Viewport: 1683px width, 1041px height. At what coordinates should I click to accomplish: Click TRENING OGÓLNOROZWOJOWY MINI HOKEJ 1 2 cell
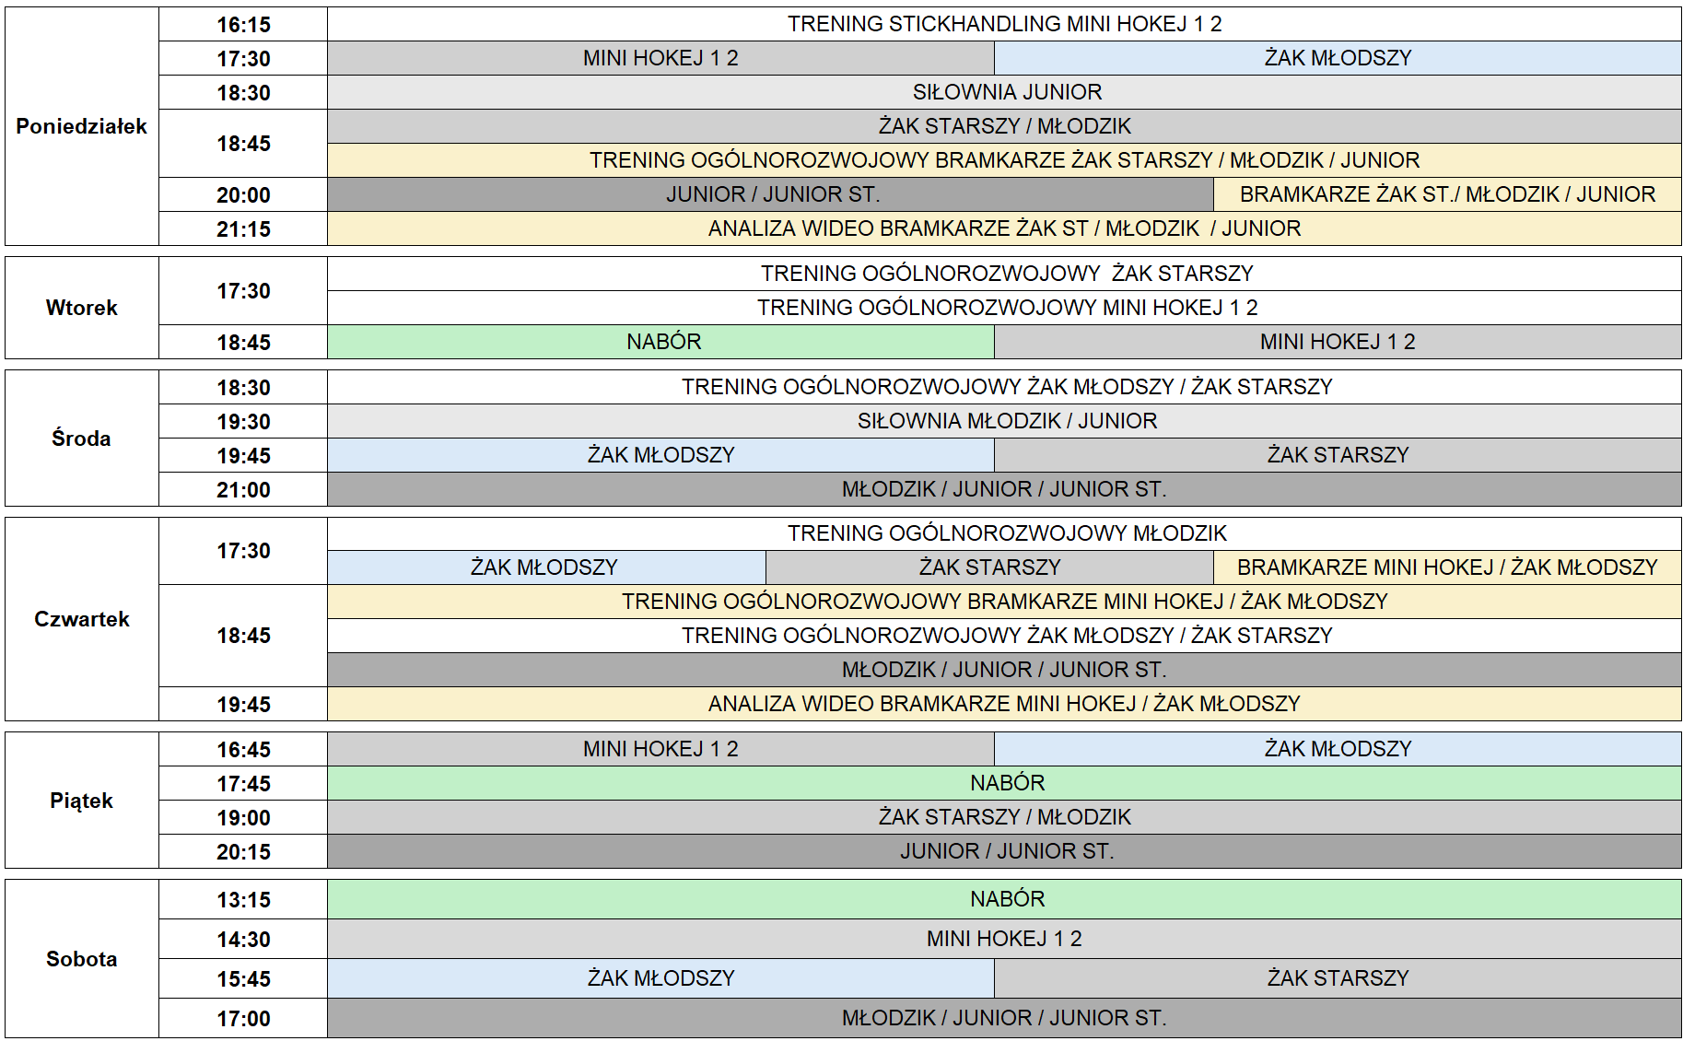(x=1004, y=308)
